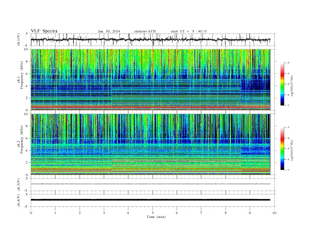Click the ch.1 'Frequency (kHz)' axis label
Screen dimensions: 309x239
(22, 75)
